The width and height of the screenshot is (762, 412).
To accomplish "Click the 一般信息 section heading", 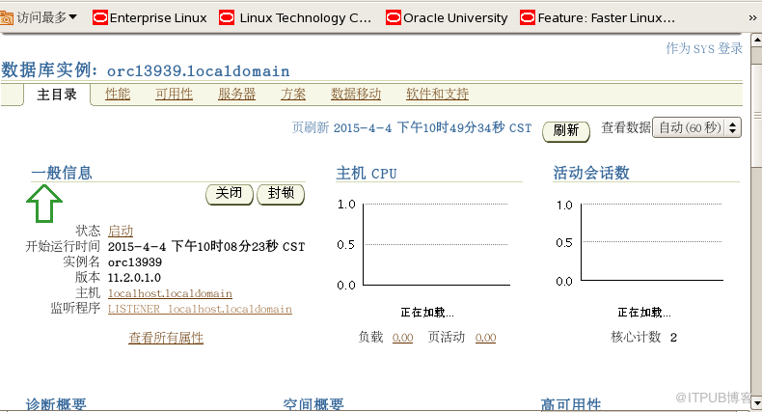I will click(x=62, y=173).
